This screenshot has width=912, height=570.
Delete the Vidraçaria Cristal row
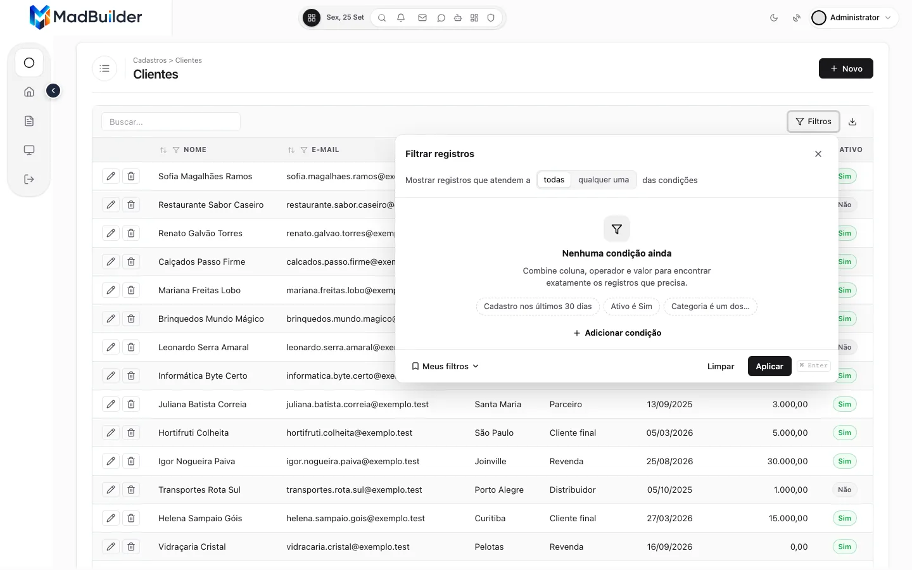(131, 547)
